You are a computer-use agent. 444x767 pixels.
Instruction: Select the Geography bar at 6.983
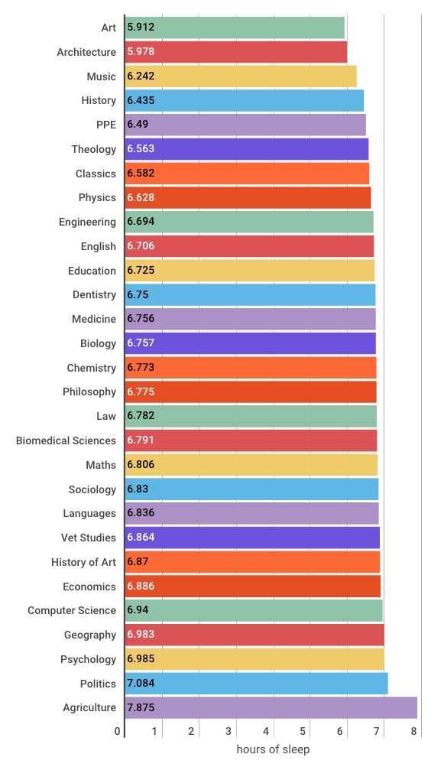(x=254, y=635)
